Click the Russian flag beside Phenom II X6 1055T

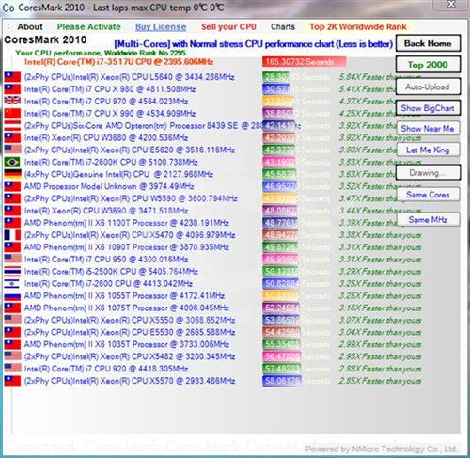[12, 295]
